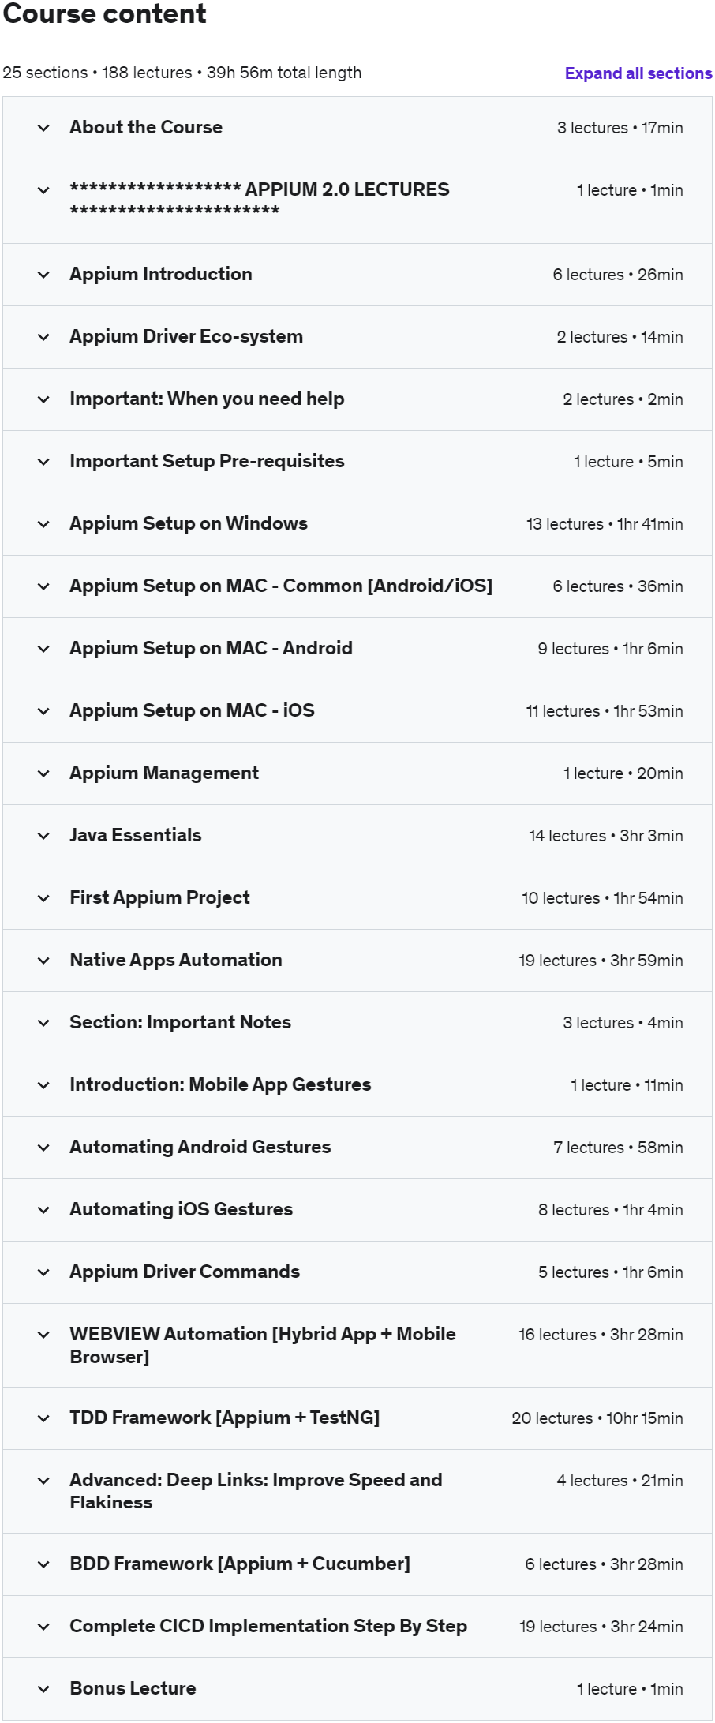
Task: Expand Complete CICD Implementation chevron
Action: [x=44, y=1627]
